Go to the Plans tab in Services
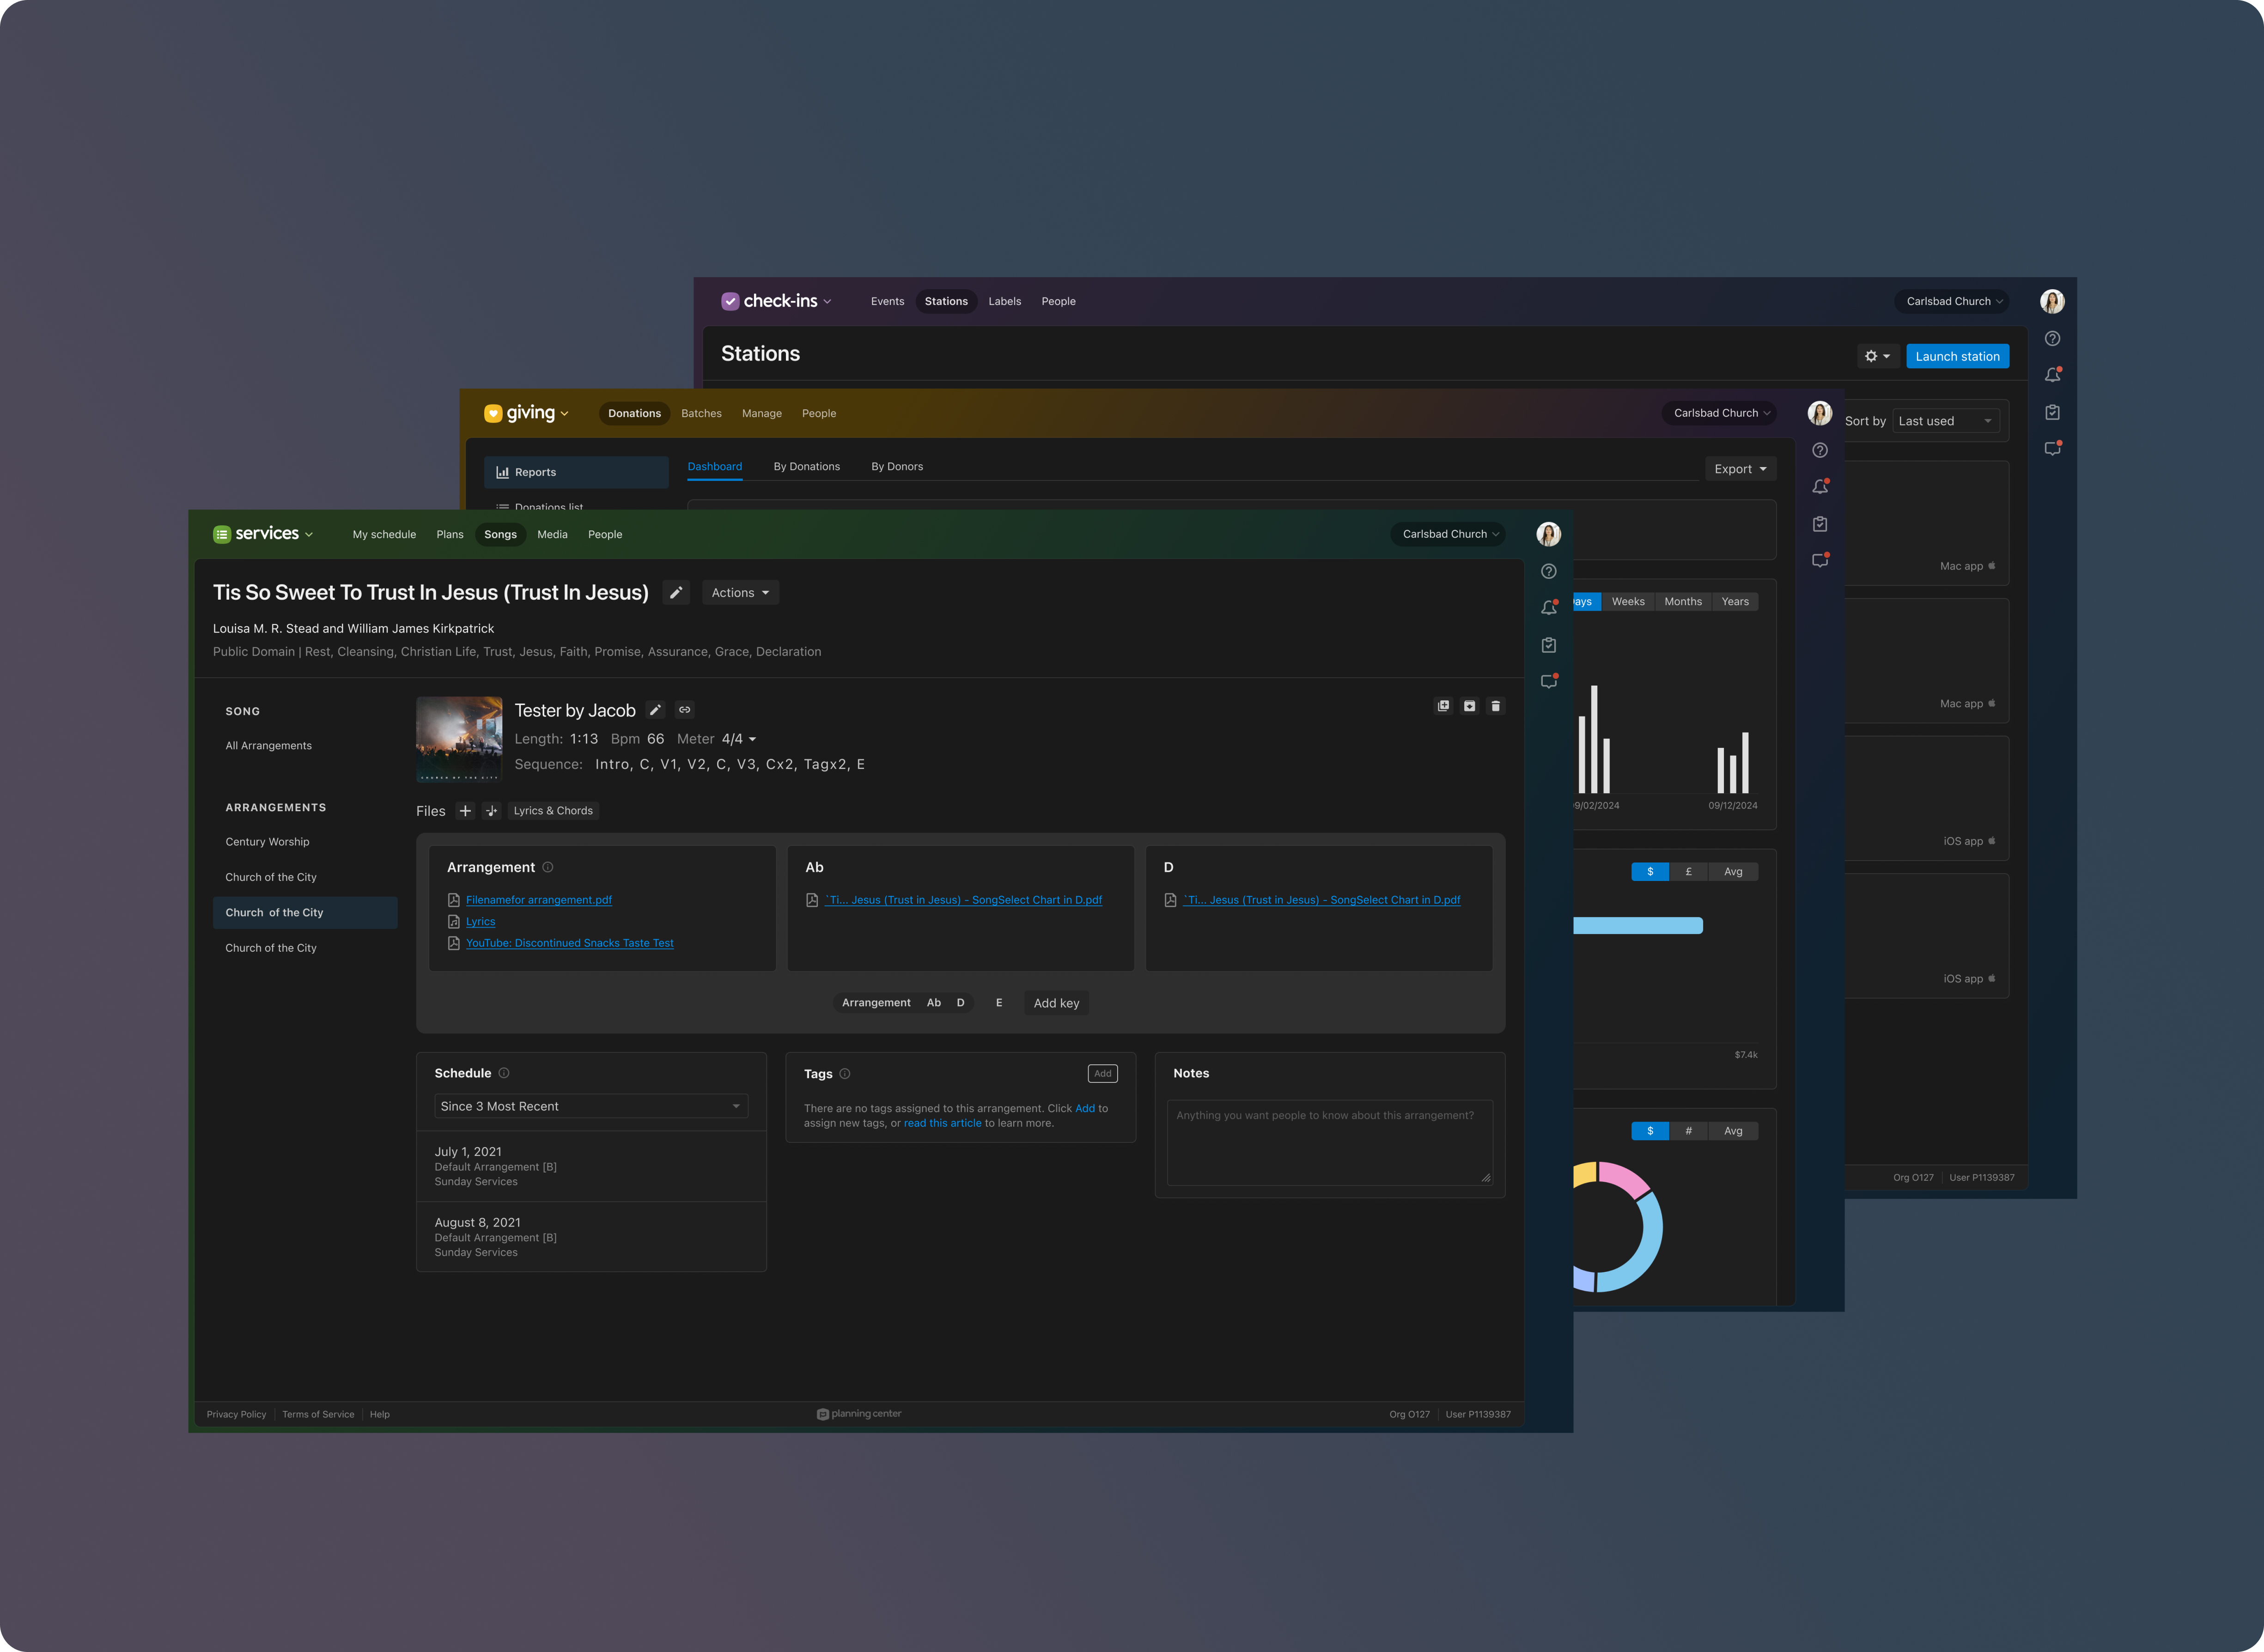The image size is (2264, 1652). (x=449, y=534)
